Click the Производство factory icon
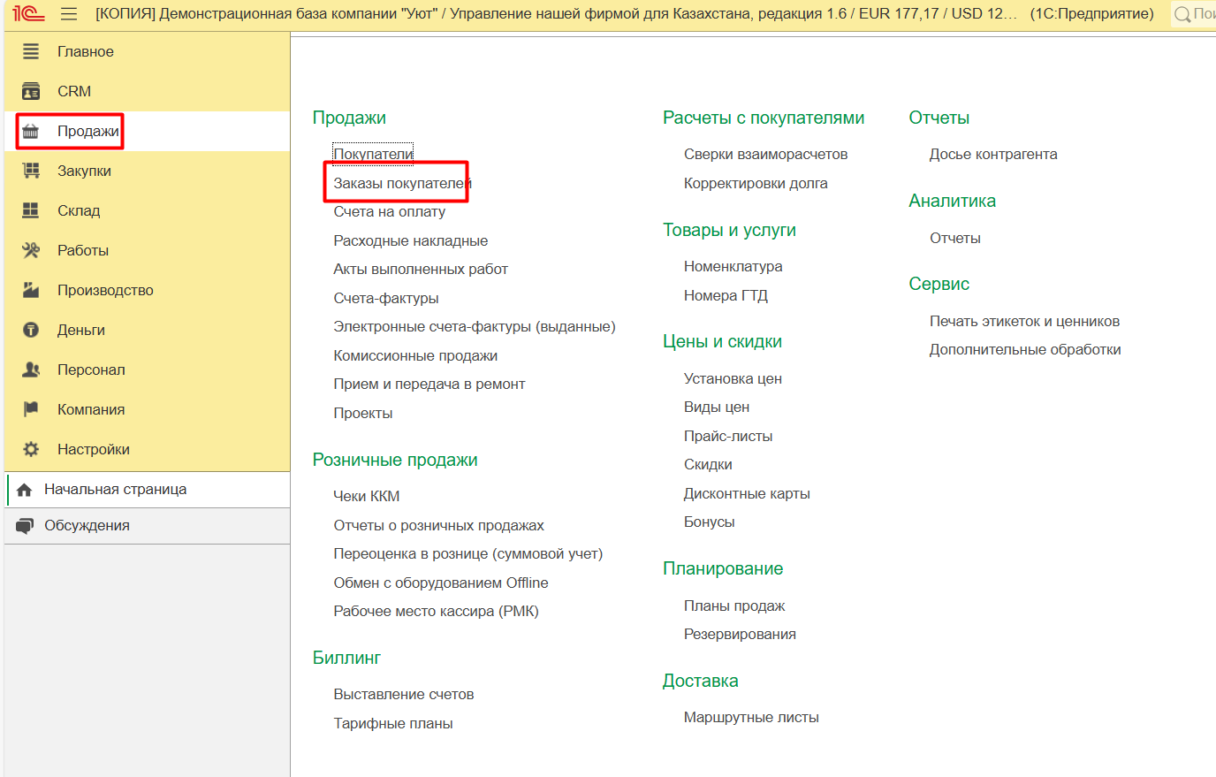 [x=31, y=290]
